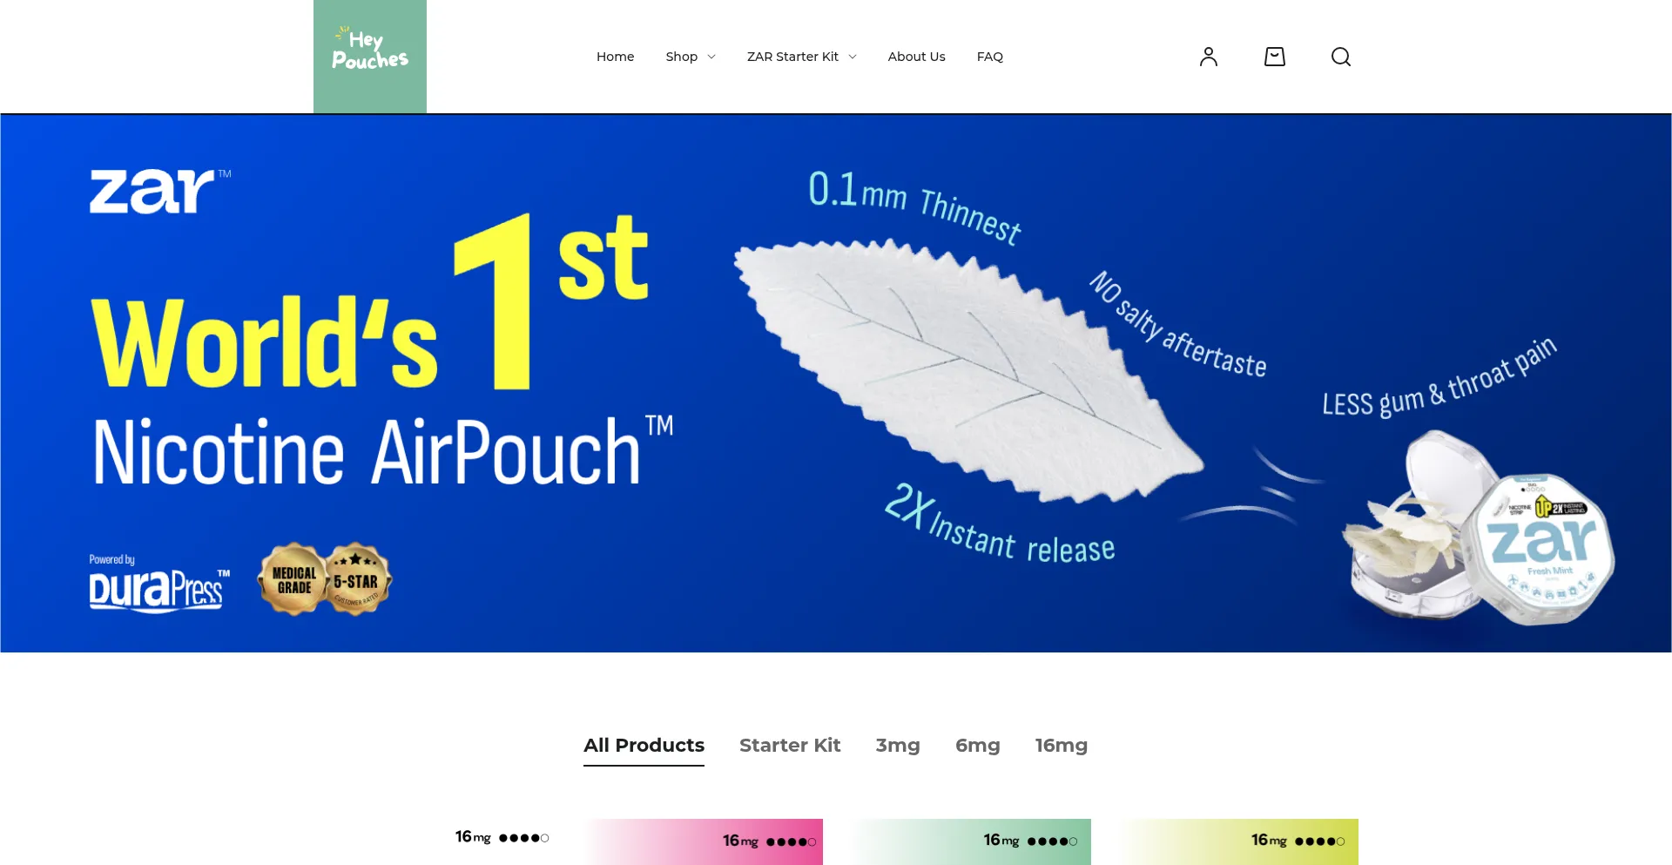
Task: Select the All Products tab
Action: point(644,746)
